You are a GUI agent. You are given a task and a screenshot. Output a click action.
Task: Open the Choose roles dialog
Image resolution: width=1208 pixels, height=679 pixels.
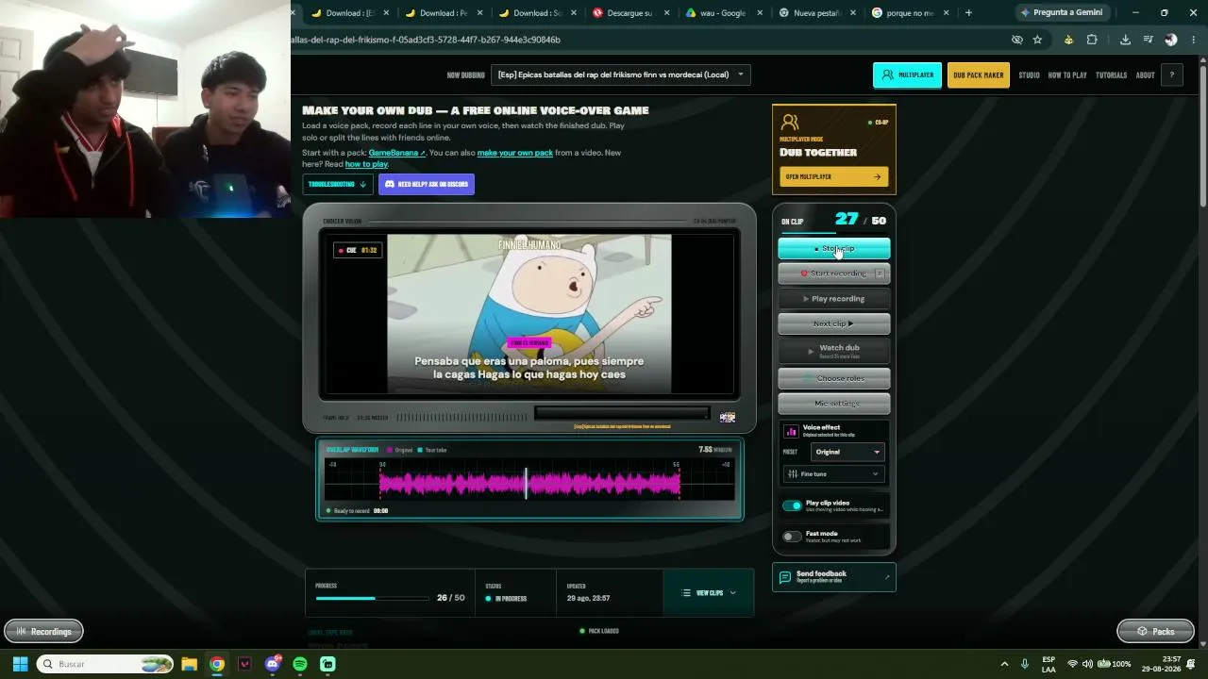click(x=833, y=378)
